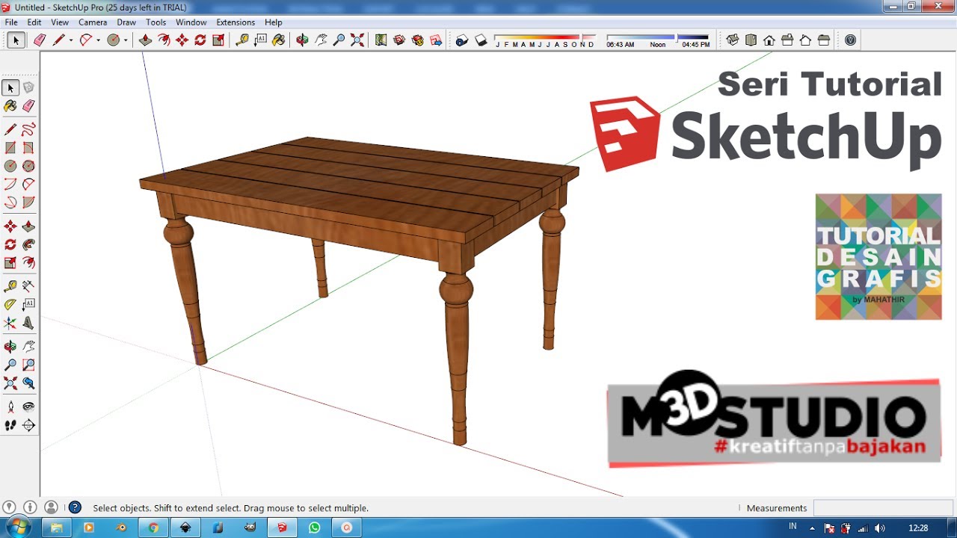Switch to Right view
This screenshot has height=538, width=957.
pyautogui.click(x=787, y=40)
